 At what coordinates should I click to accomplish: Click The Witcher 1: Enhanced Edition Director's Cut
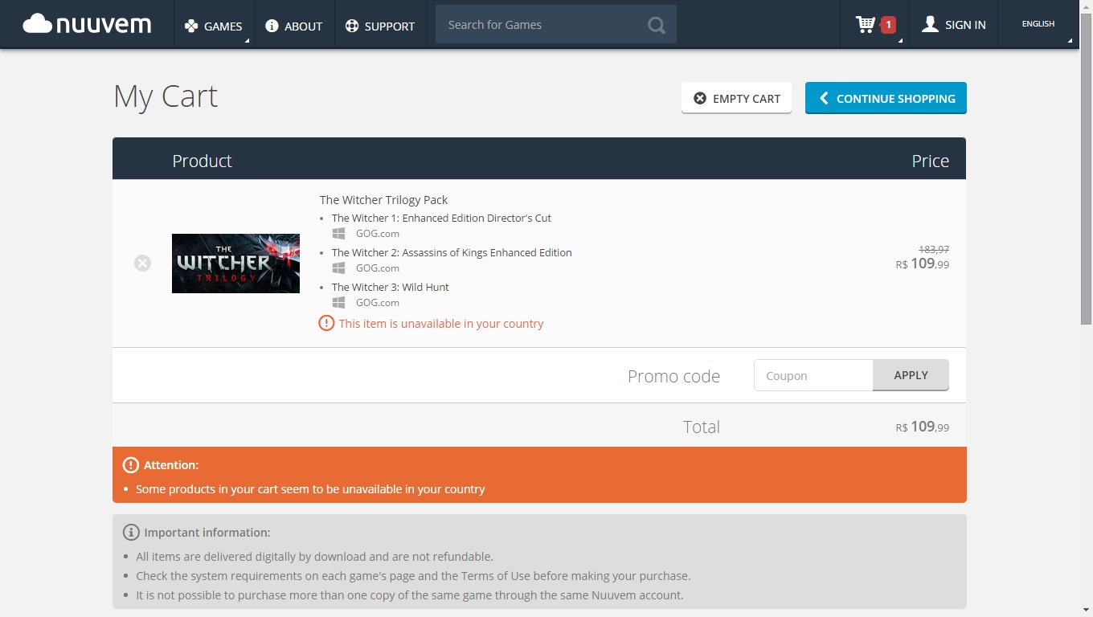point(441,218)
